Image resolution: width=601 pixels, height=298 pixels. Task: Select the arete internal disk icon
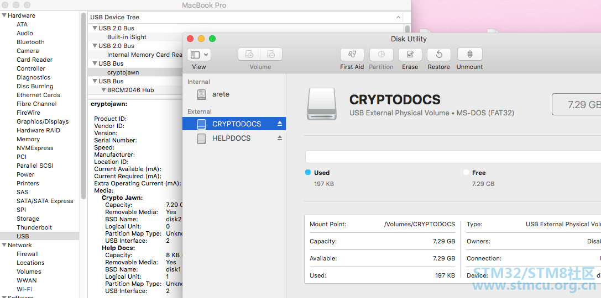click(201, 94)
